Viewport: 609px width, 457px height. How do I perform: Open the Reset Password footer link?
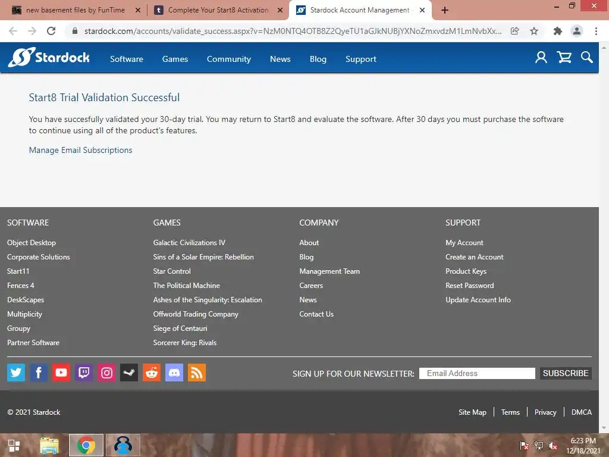[470, 286]
